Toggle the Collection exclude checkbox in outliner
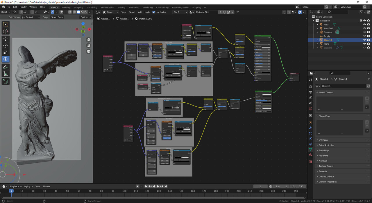Screen dimensions: 372x203 pos(361,21)
